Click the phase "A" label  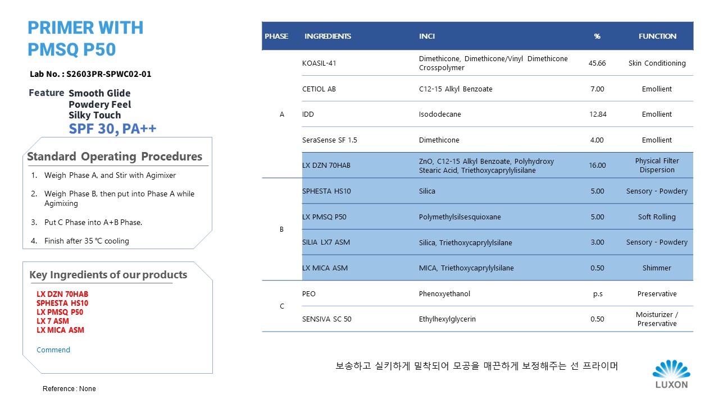(282, 114)
